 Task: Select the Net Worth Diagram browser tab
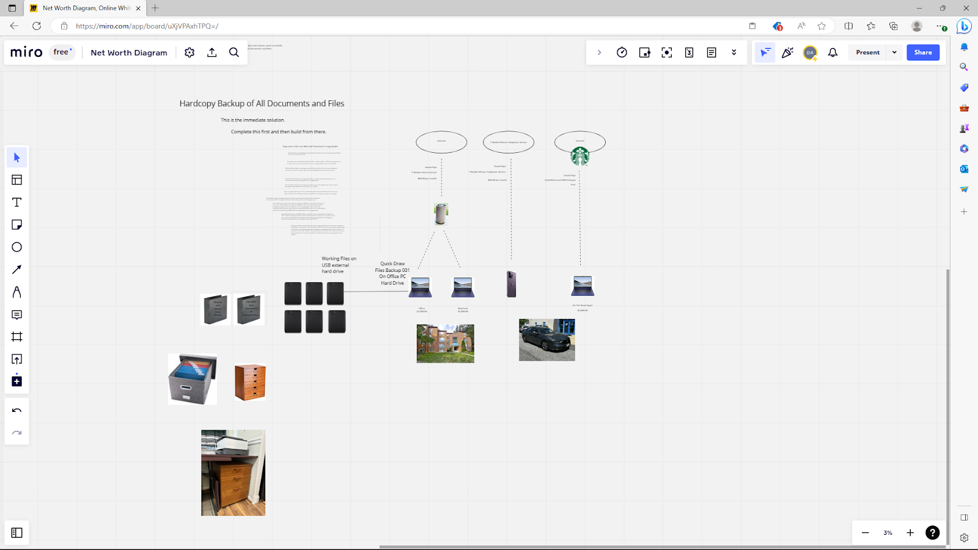pyautogui.click(x=86, y=8)
